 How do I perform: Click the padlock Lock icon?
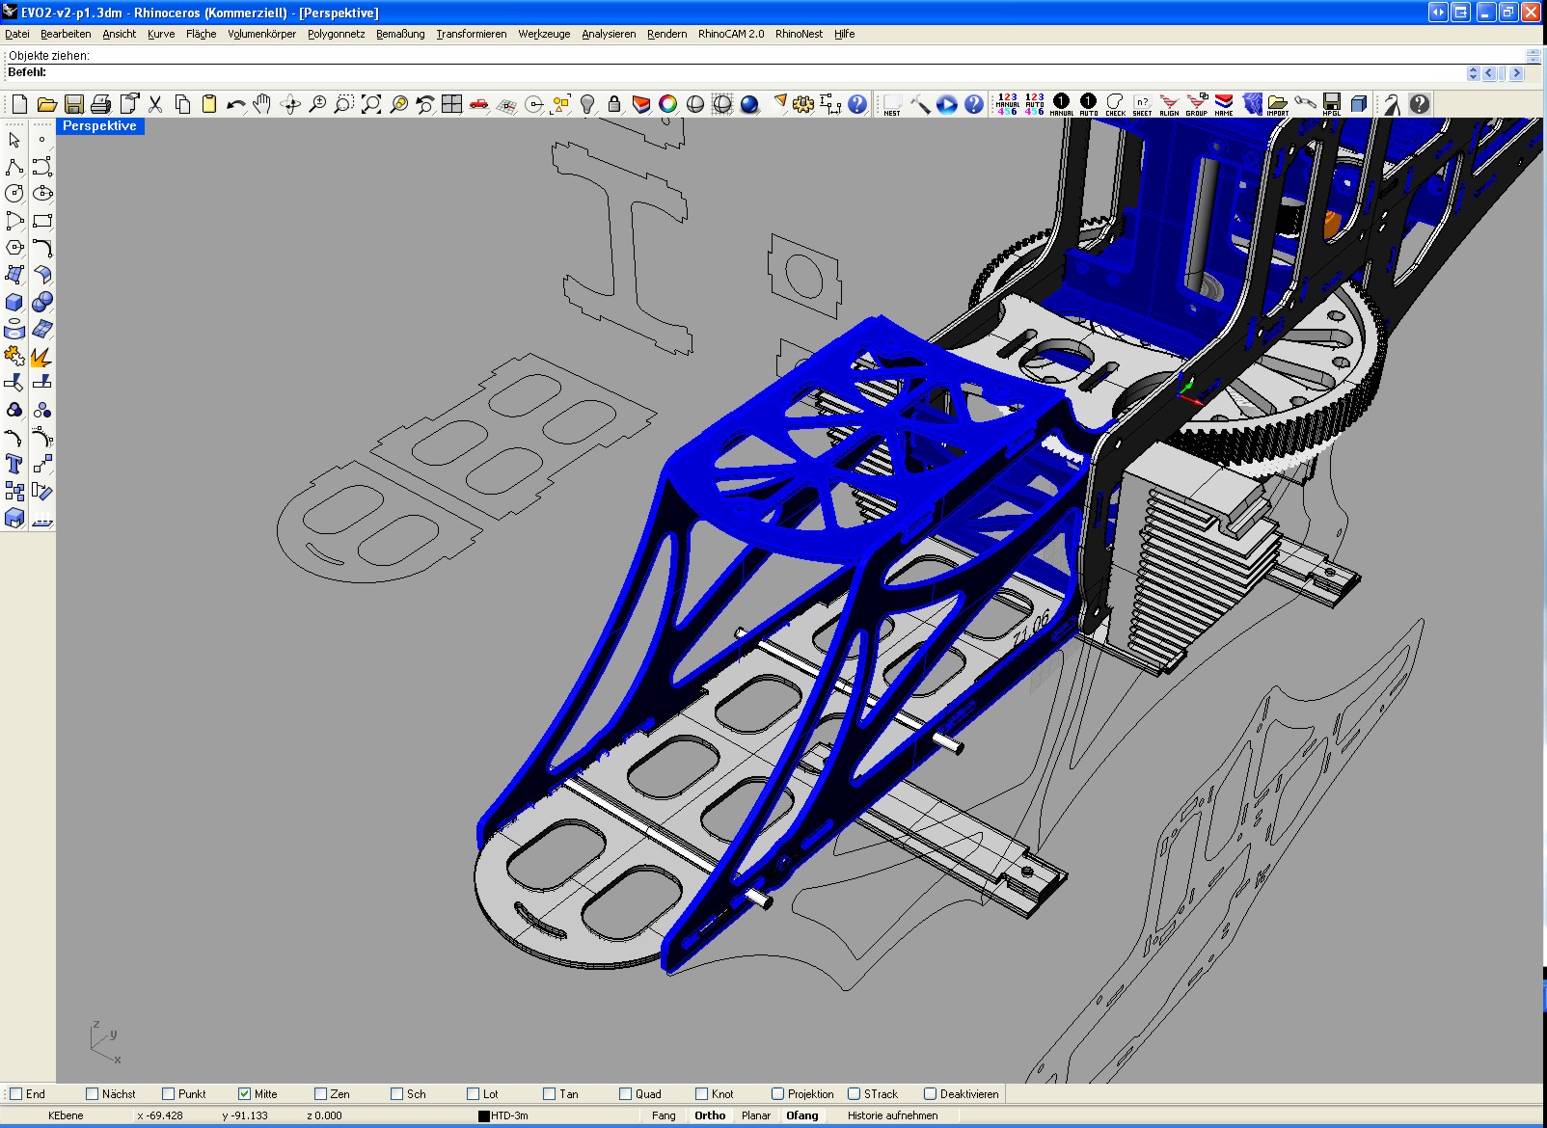pyautogui.click(x=613, y=104)
